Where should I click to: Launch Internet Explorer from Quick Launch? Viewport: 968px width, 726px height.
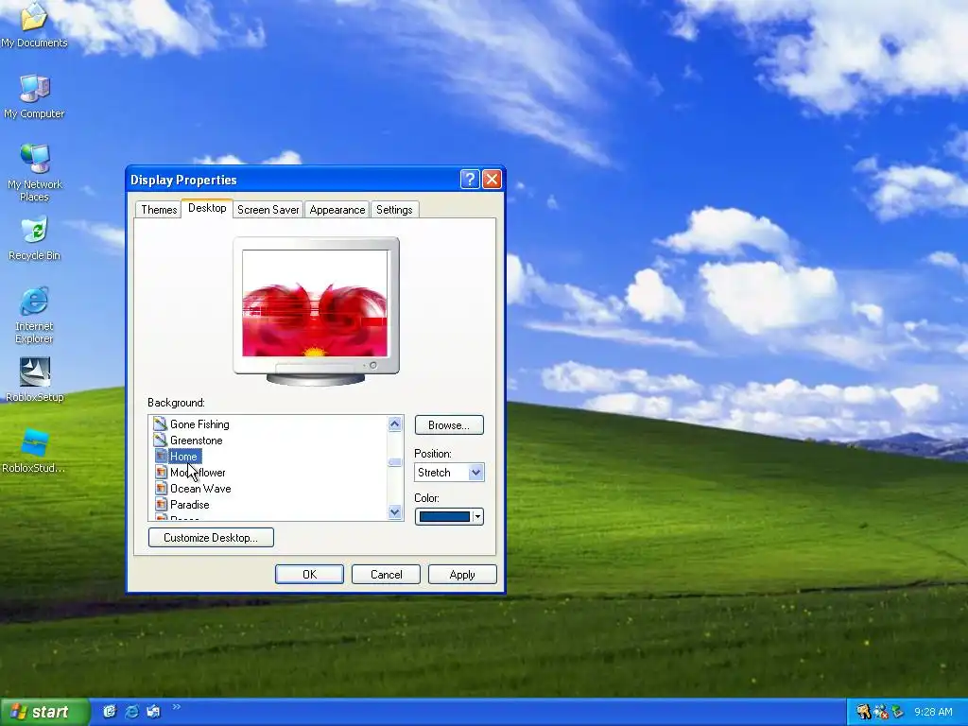(131, 711)
